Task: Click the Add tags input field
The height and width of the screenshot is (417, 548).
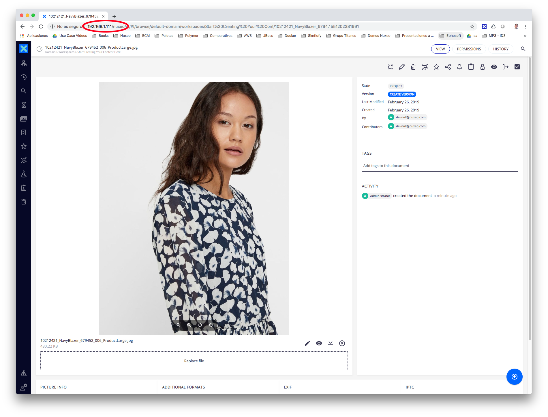Action: pyautogui.click(x=440, y=166)
